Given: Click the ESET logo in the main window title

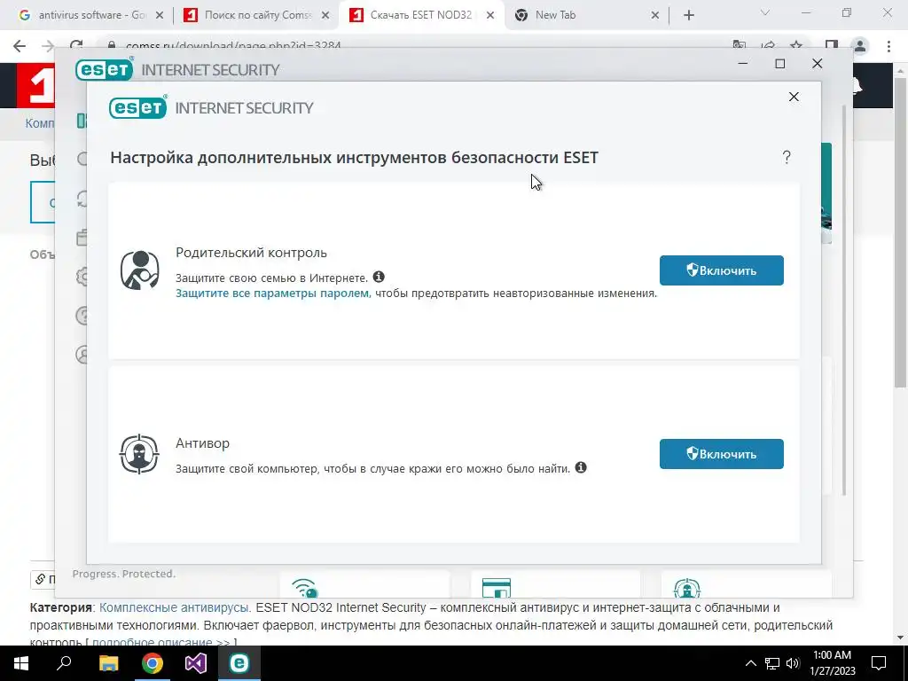Looking at the screenshot, I should pyautogui.click(x=105, y=69).
